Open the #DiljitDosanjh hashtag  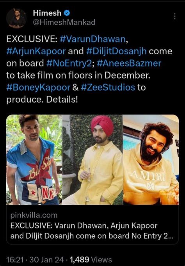click(116, 51)
